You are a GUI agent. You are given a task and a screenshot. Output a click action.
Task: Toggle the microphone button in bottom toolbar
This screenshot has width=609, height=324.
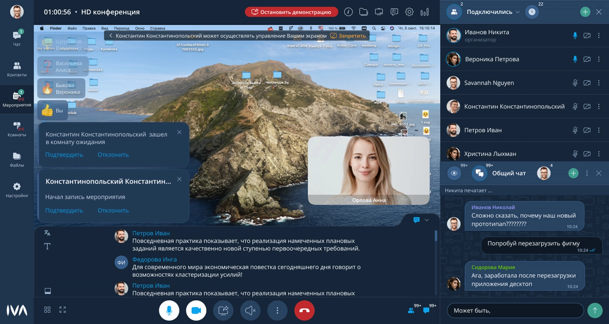click(169, 310)
